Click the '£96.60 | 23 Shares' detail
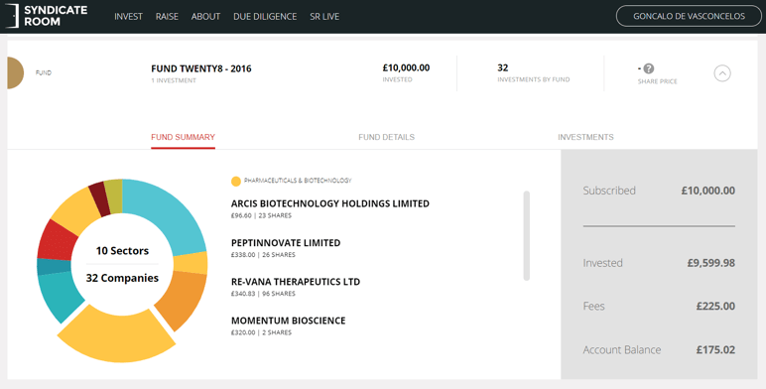766x389 pixels. coord(261,215)
